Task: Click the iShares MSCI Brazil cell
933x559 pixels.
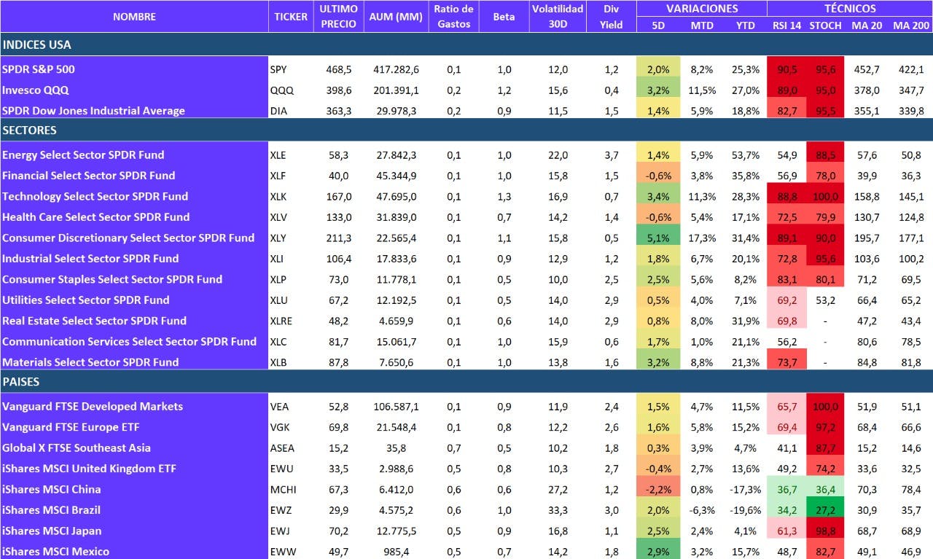Action: 134,510
